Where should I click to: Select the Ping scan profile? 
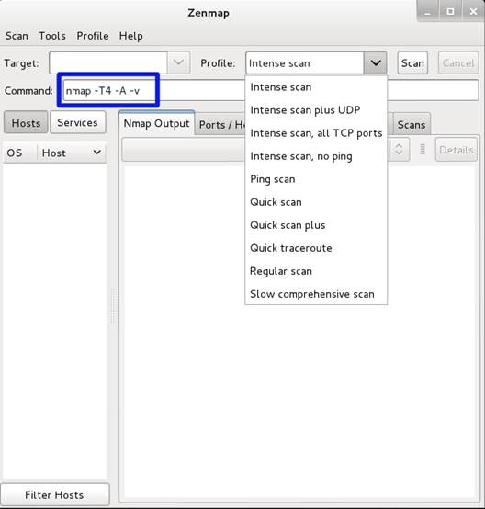point(316,179)
